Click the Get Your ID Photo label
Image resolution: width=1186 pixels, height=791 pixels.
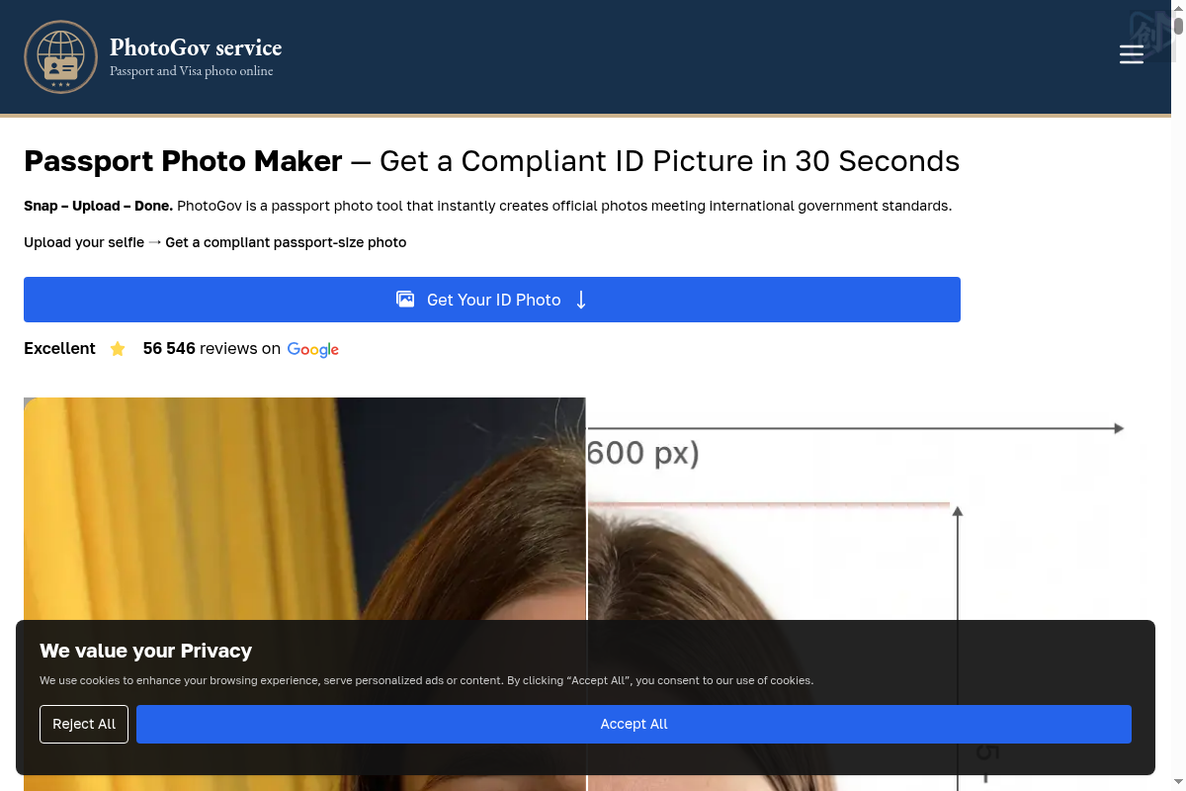click(493, 300)
